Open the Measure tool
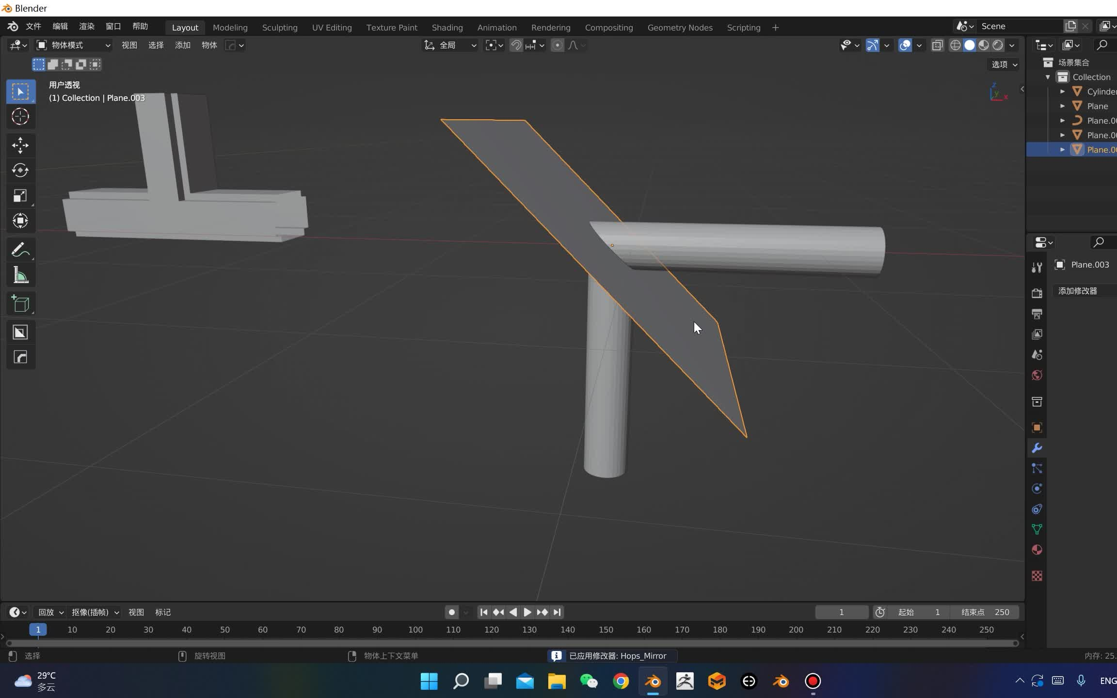Image resolution: width=1117 pixels, height=698 pixels. tap(20, 275)
